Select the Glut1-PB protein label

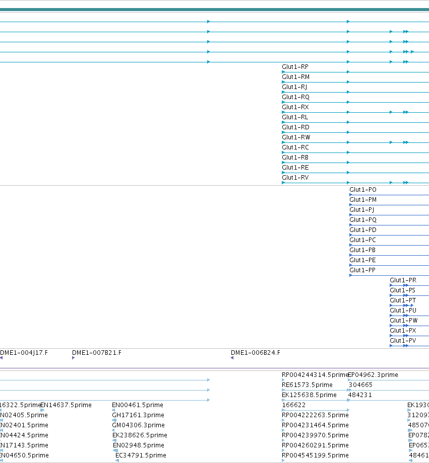362,250
